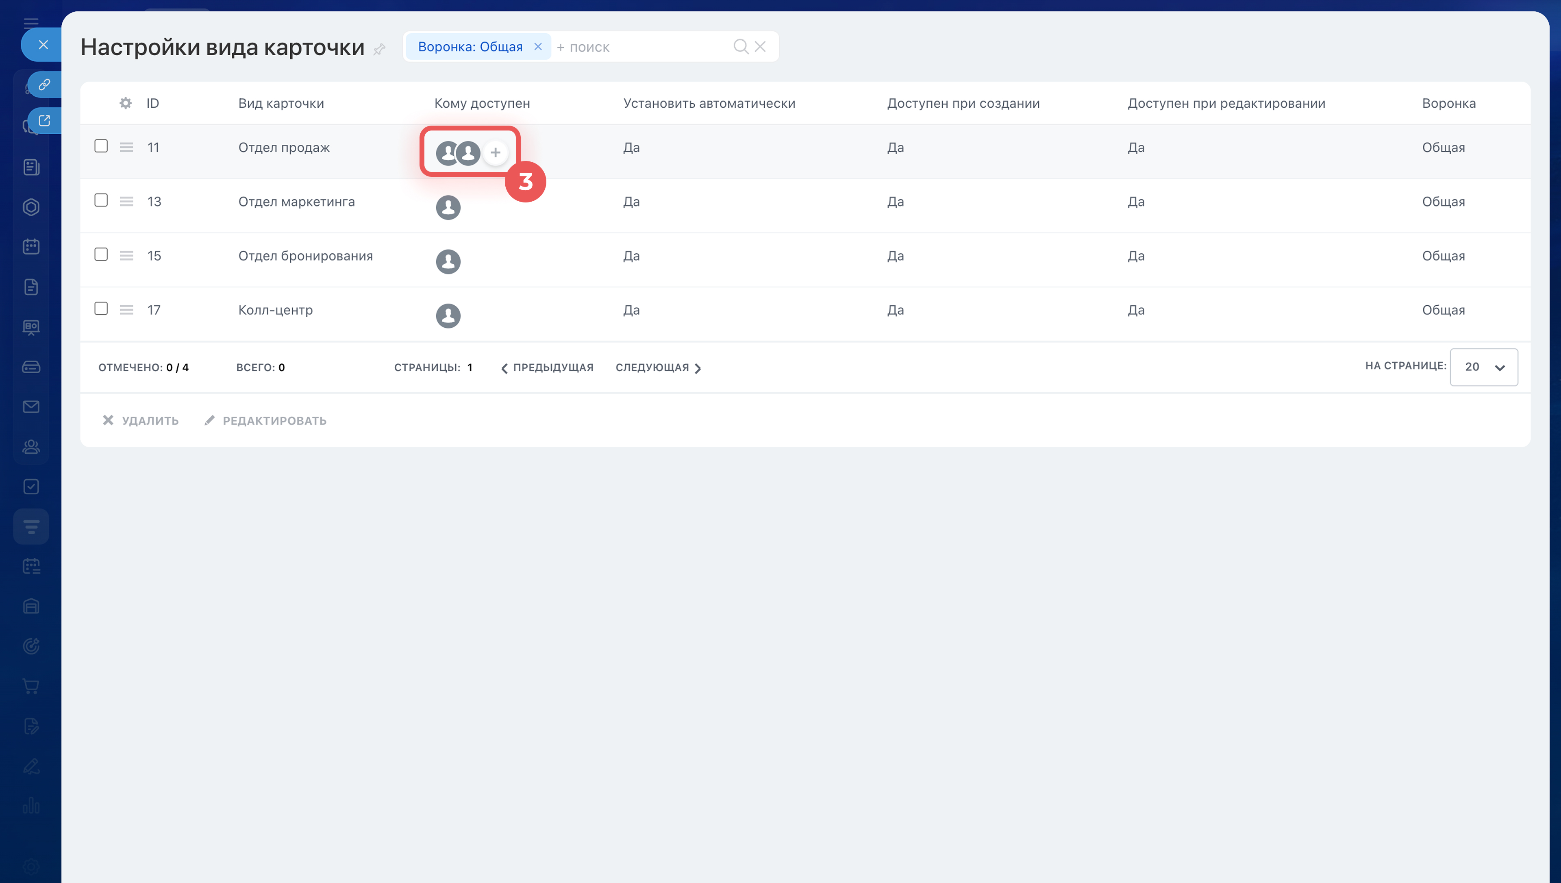1561x883 pixels.
Task: Tick the Колл-центр row checkbox
Action: (x=101, y=309)
